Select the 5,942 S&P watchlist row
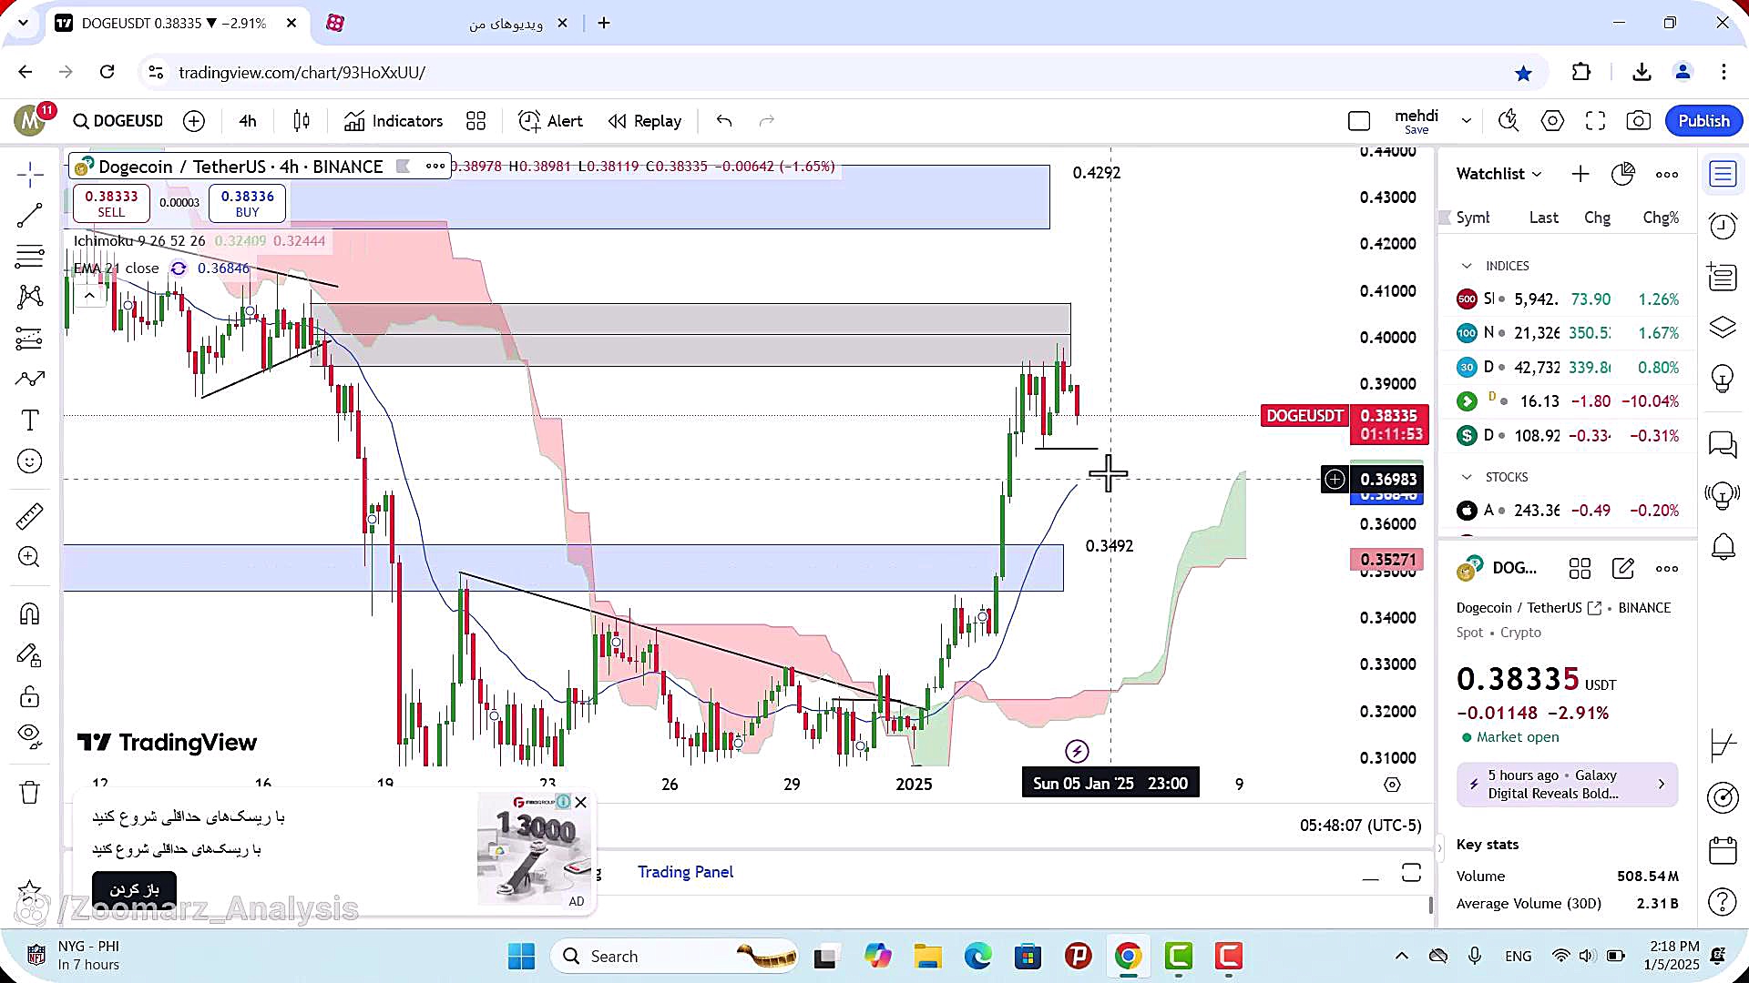This screenshot has width=1749, height=983. 1567,299
